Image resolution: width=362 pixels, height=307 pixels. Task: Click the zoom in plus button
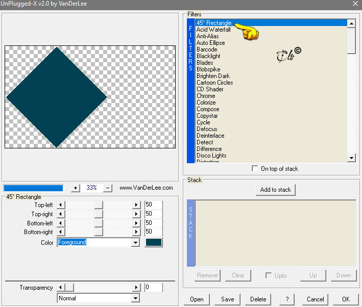pos(76,188)
